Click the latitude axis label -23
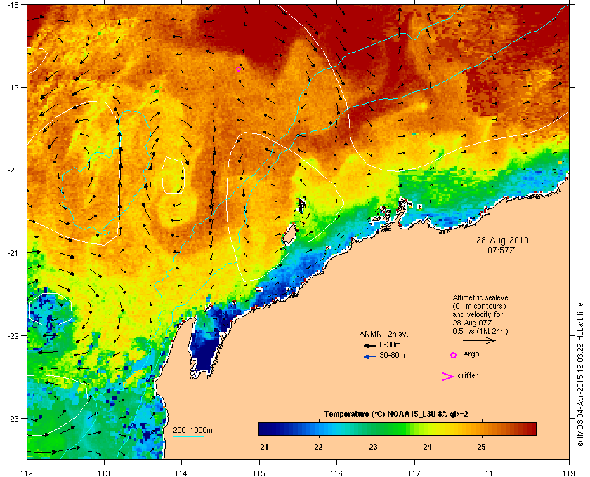Viewport: 590px width, 477px height. tap(13, 418)
